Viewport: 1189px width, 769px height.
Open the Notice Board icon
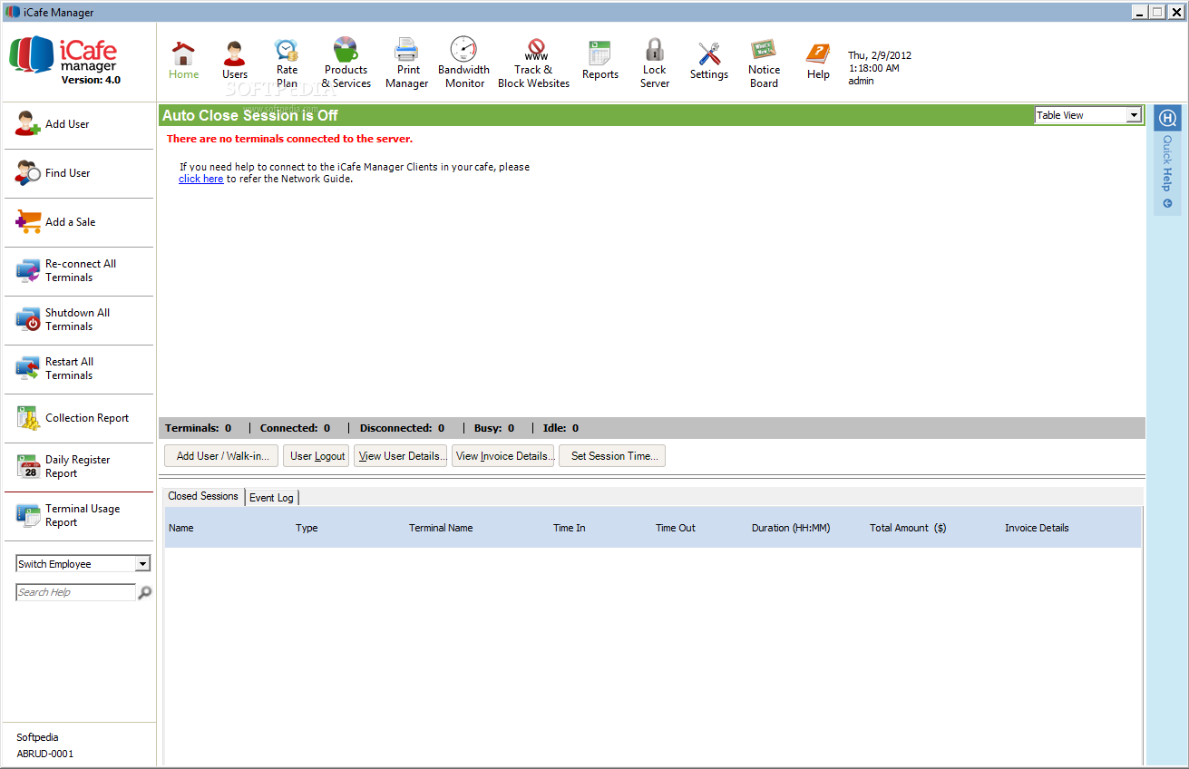(763, 50)
